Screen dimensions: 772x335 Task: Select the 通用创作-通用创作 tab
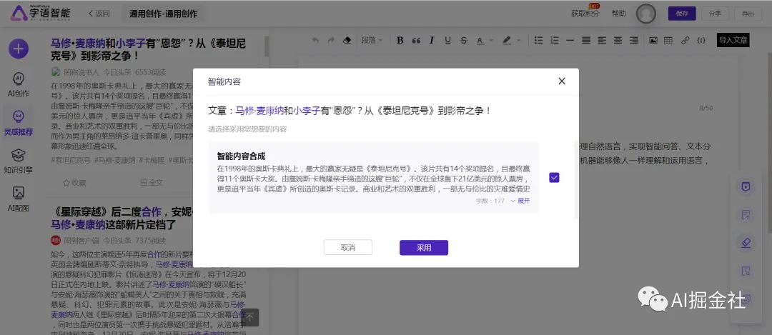coord(164,14)
